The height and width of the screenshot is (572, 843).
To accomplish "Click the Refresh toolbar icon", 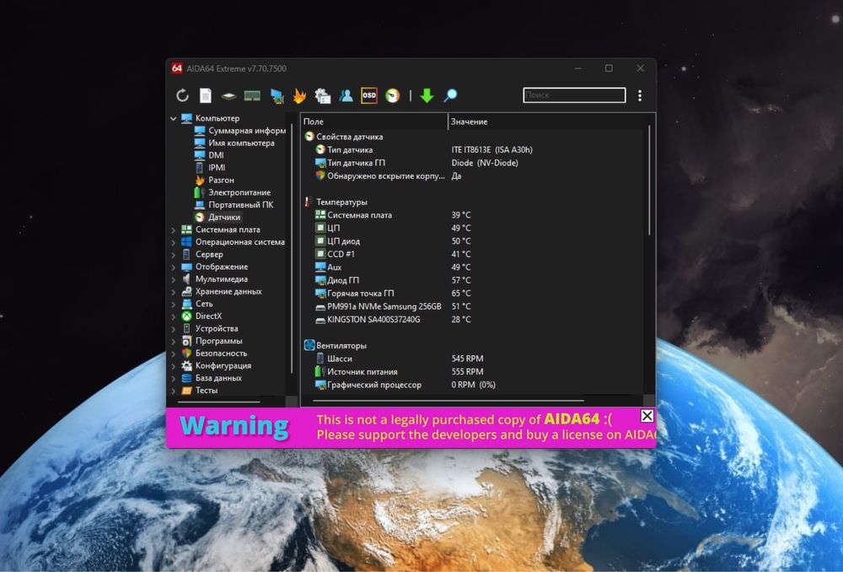I will coord(182,96).
